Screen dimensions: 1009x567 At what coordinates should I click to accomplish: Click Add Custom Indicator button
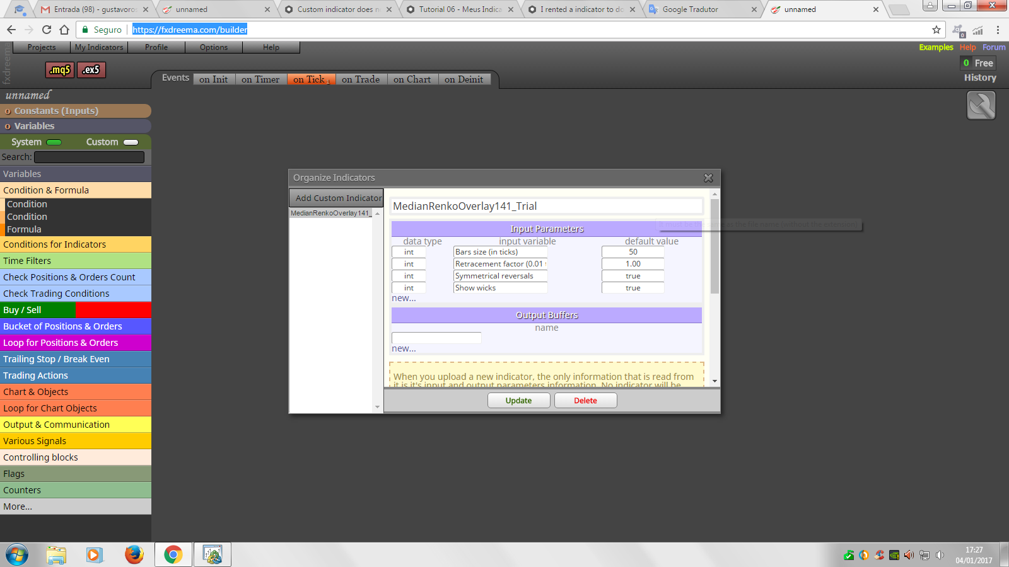(336, 198)
